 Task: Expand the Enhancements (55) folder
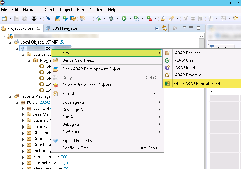23,157
